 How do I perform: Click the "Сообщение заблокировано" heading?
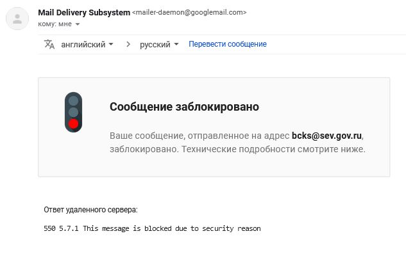[184, 107]
